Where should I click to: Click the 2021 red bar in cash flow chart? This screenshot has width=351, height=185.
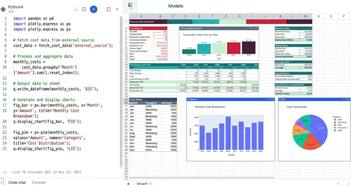234,48
